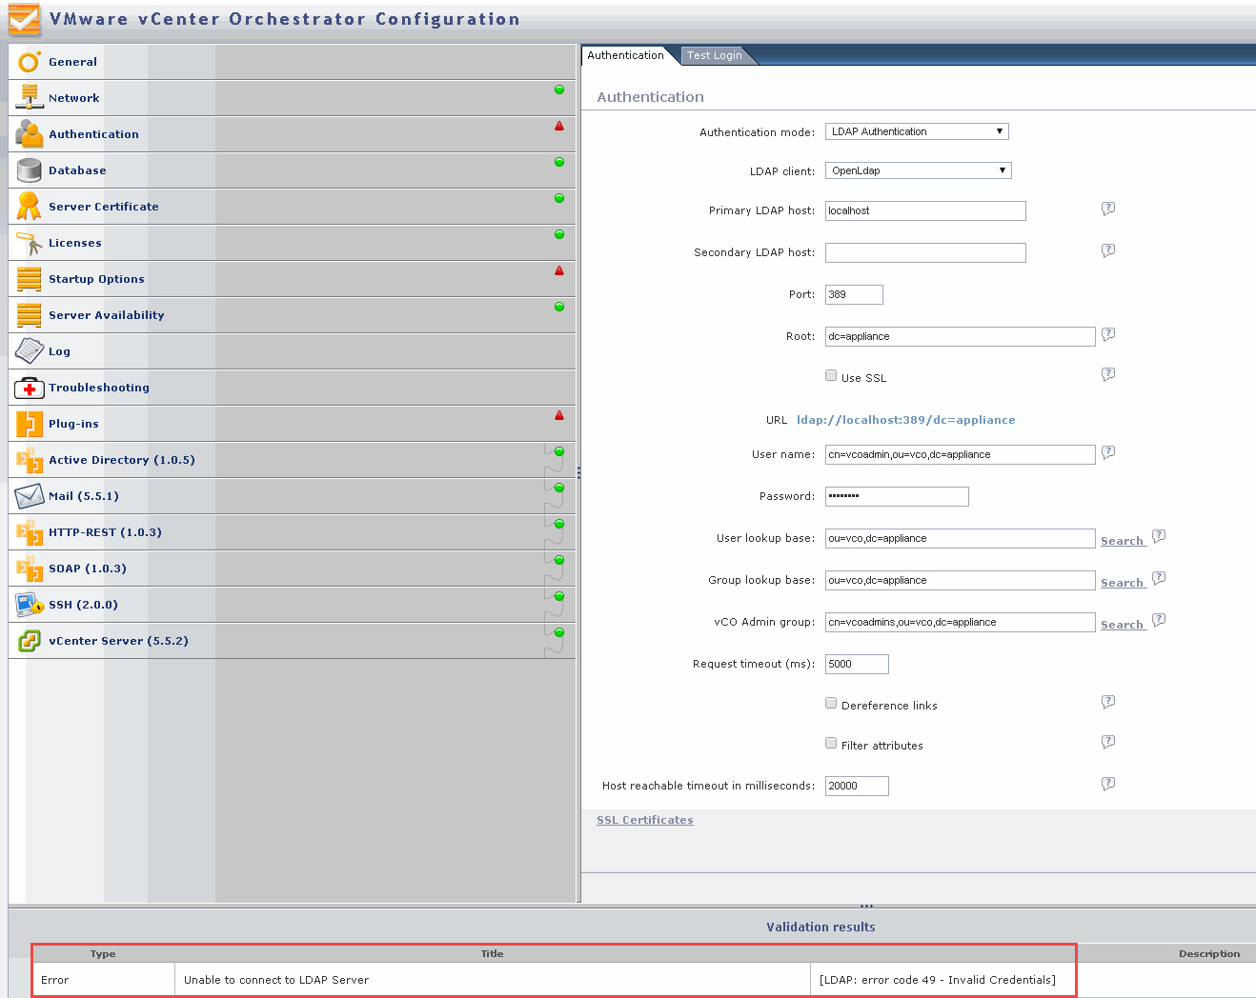Enable the Use SSL checkbox

[x=831, y=376]
